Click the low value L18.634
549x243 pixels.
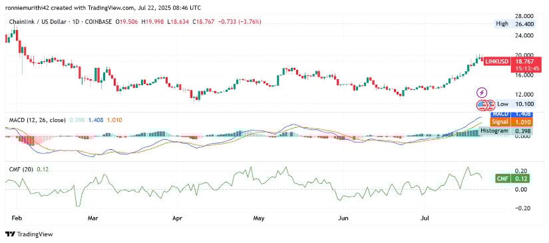click(x=178, y=22)
